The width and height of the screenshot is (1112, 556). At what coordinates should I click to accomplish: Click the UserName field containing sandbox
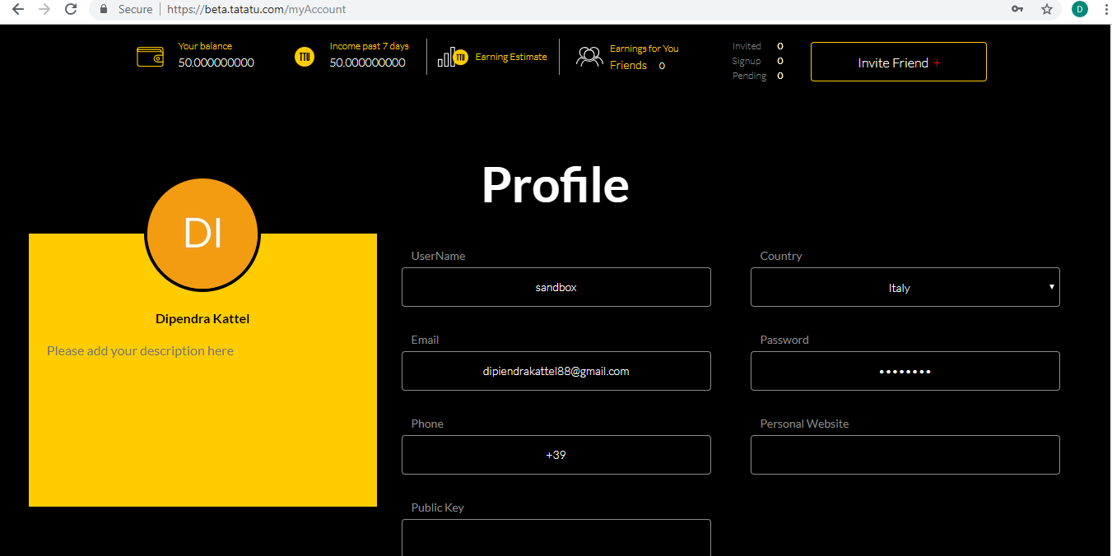pos(556,287)
